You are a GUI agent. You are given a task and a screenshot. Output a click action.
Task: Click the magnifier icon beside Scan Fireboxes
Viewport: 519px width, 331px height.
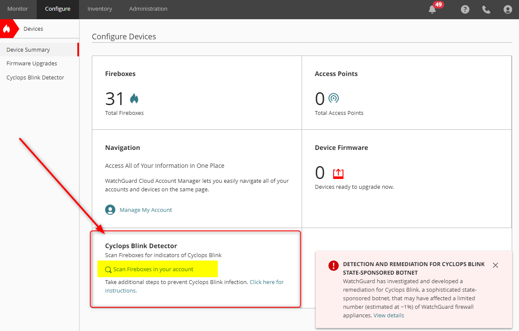[x=108, y=269]
